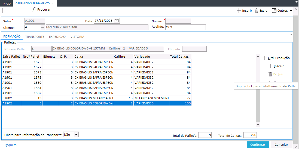The width and height of the screenshot is (299, 149).
Task: Click the Variedade column header
Action: pos(151,57)
